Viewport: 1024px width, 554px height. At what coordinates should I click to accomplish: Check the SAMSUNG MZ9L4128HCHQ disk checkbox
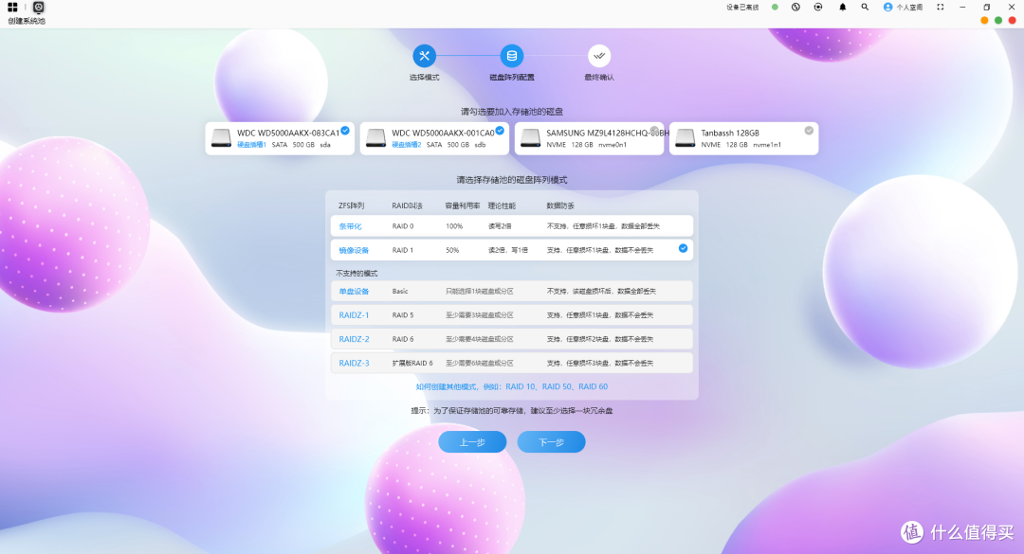pyautogui.click(x=654, y=131)
